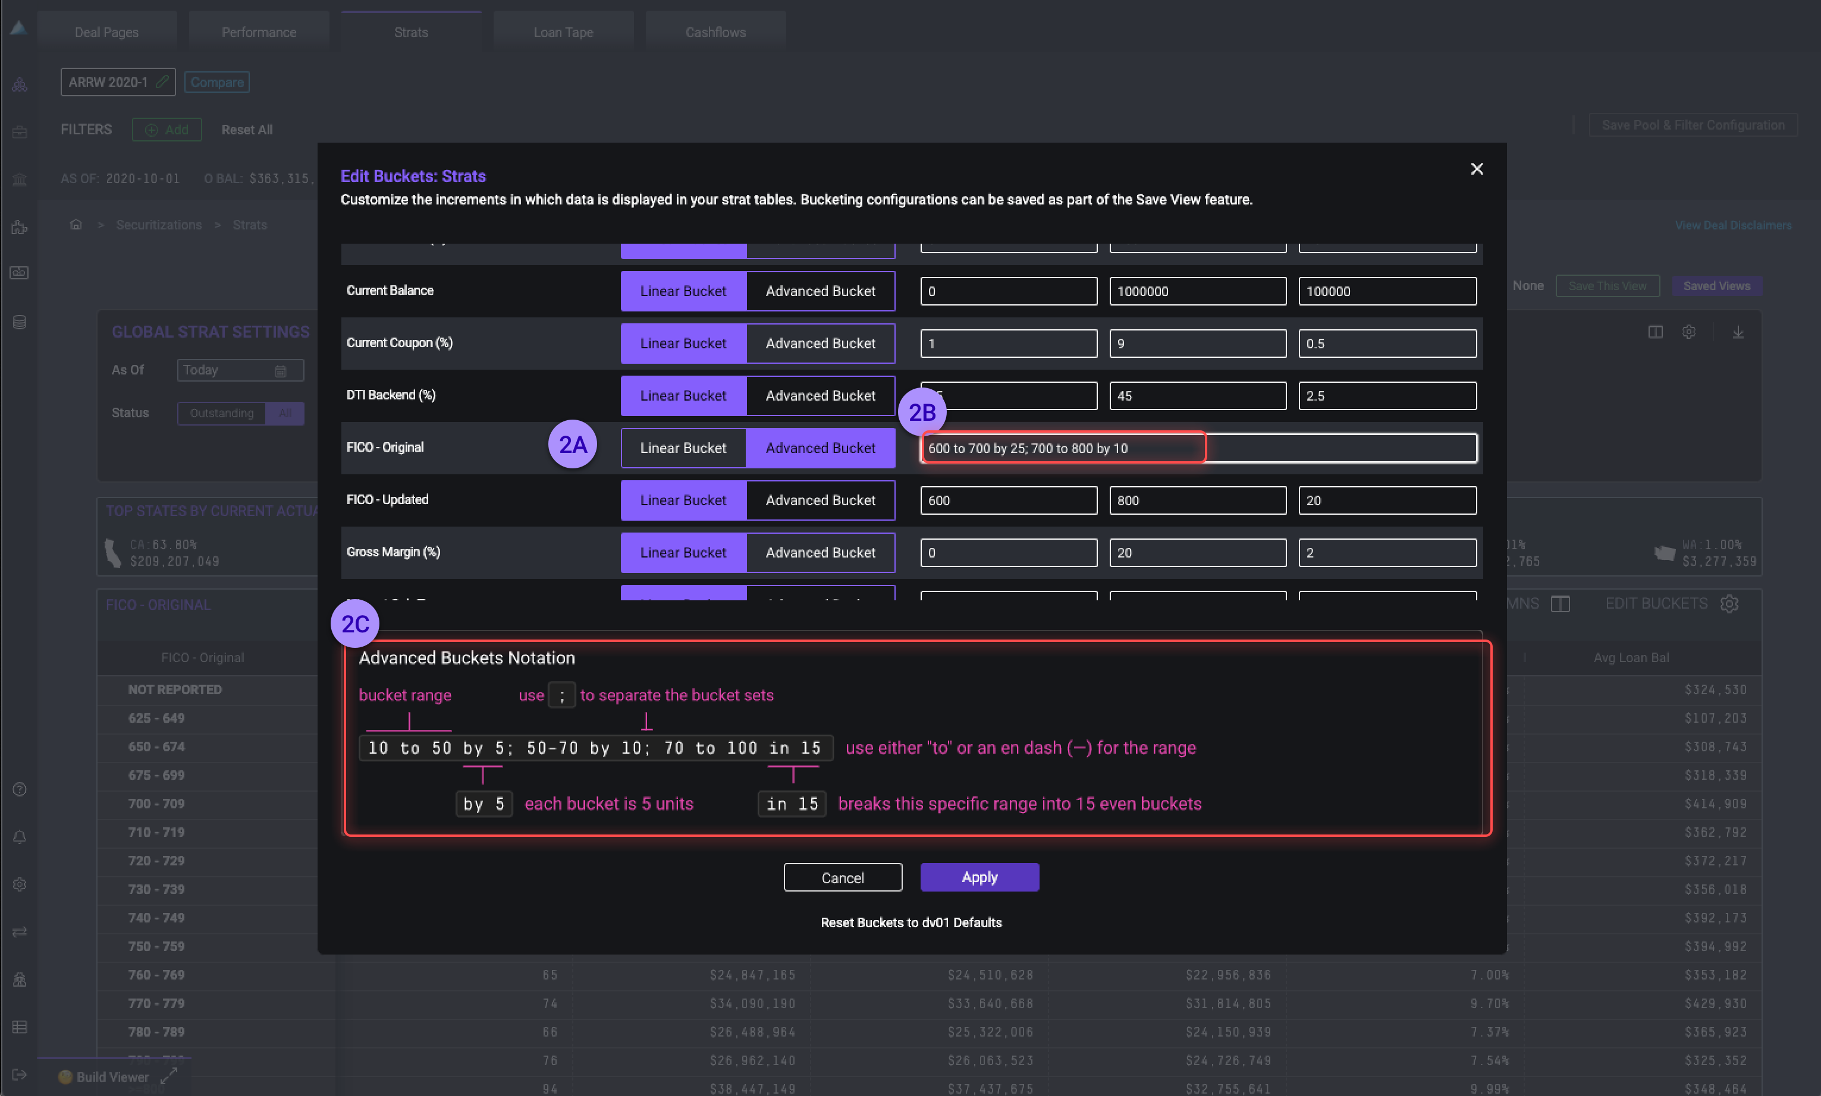Open the notifications bell in sidebar
The height and width of the screenshot is (1096, 1821).
tap(20, 837)
